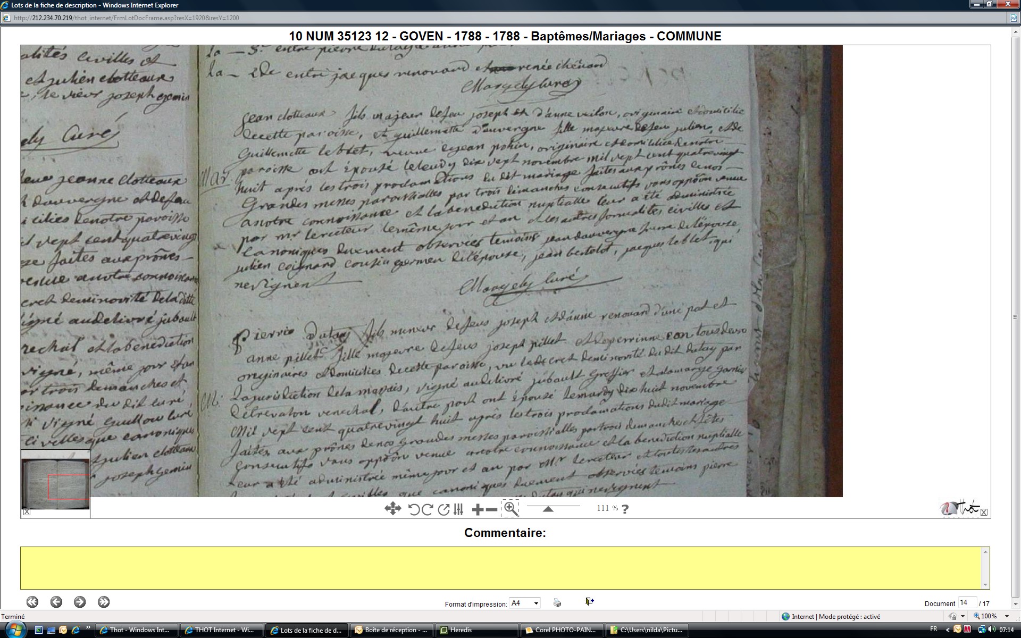Zoom out with the minus icon
This screenshot has height=638, width=1021.
coord(492,509)
